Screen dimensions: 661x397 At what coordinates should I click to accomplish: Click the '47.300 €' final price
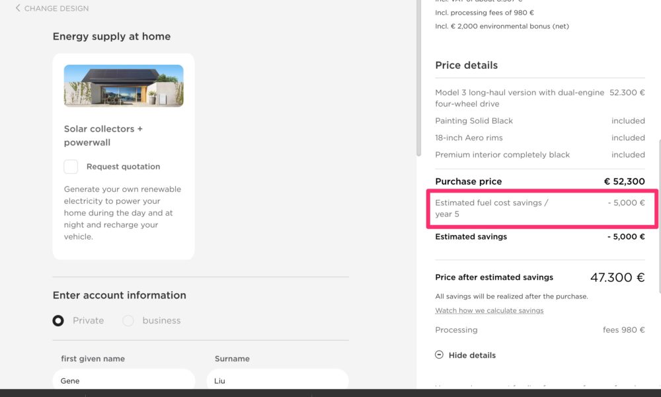tap(617, 277)
